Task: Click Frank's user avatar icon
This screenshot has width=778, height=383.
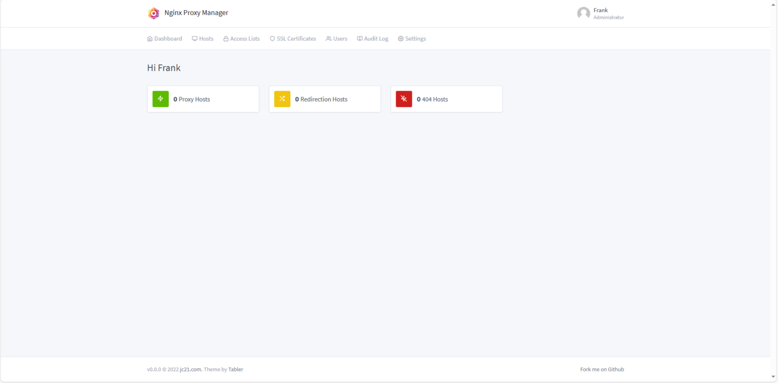Action: pyautogui.click(x=583, y=13)
